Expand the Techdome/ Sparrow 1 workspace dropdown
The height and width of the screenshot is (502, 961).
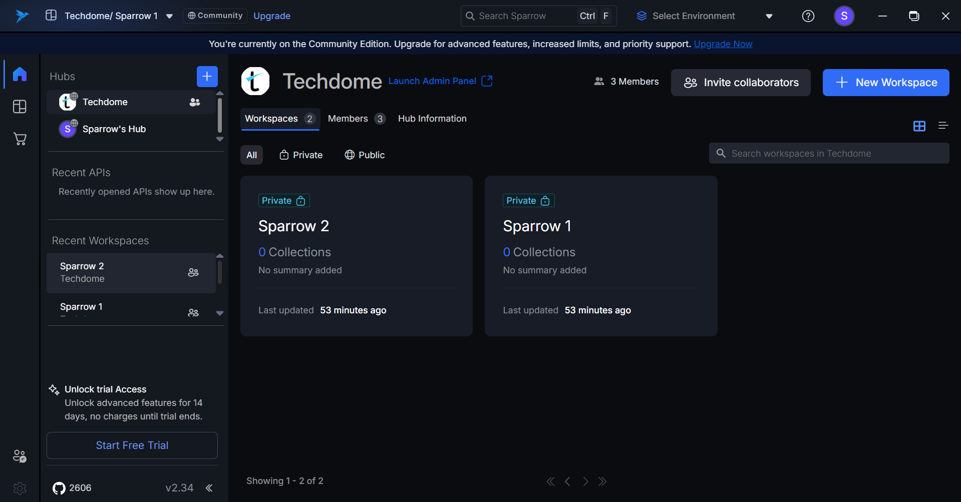point(170,16)
